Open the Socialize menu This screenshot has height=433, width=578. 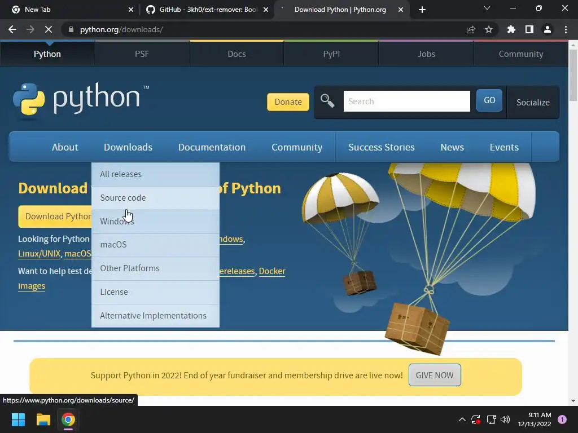coord(533,103)
